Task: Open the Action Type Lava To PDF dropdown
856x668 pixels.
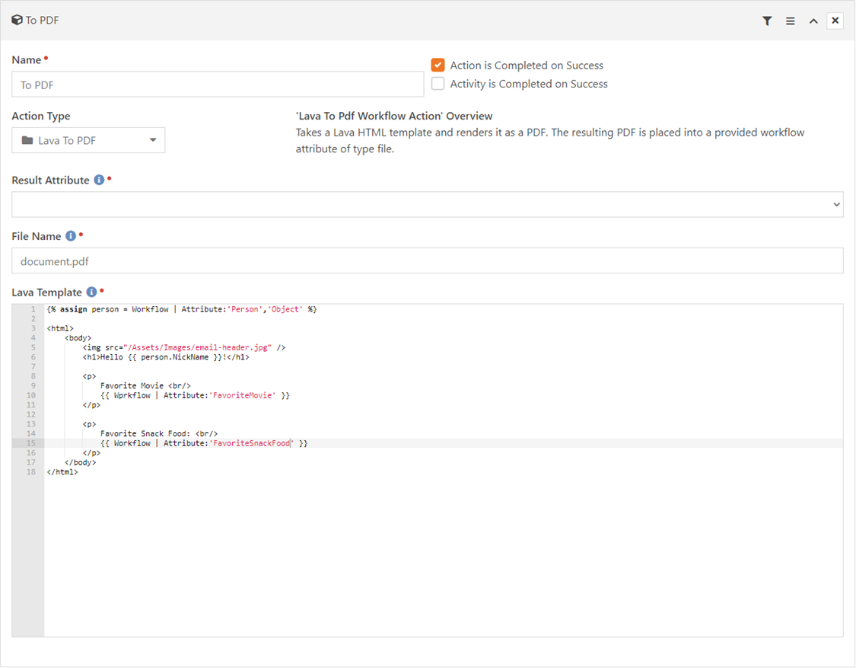Action: pos(88,140)
